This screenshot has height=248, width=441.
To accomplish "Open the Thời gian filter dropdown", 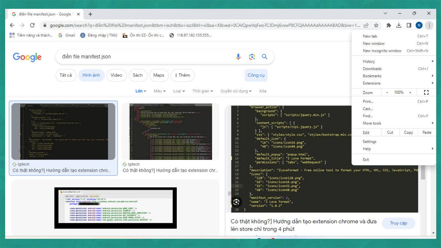I will coord(203,91).
